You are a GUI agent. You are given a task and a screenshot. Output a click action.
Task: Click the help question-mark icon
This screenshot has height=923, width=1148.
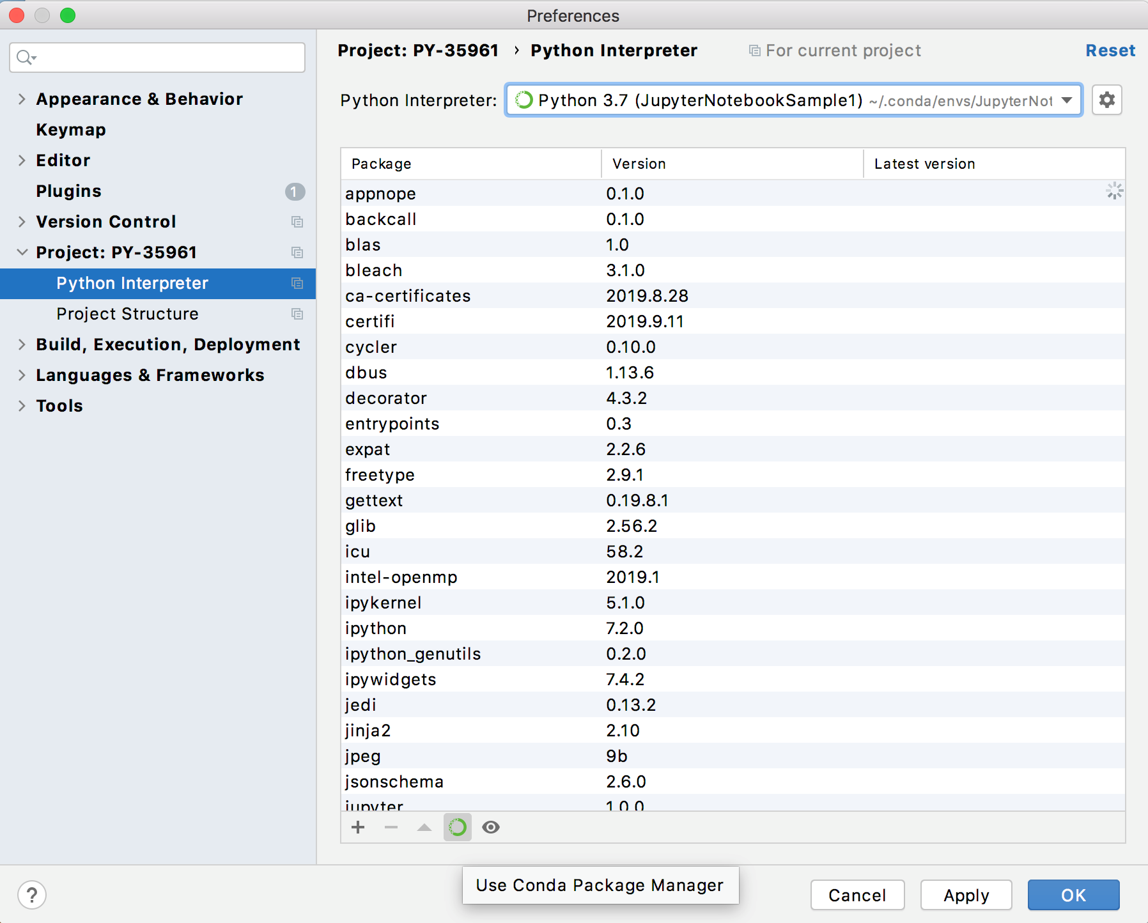tap(32, 895)
